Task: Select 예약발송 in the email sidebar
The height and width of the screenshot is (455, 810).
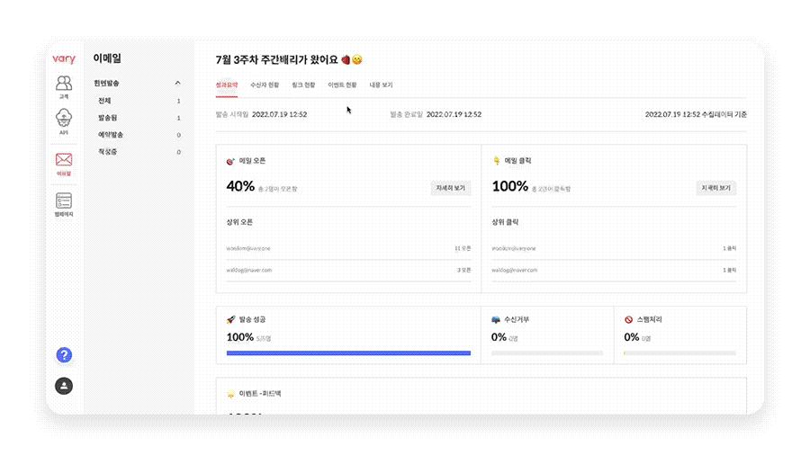Action: (111, 135)
